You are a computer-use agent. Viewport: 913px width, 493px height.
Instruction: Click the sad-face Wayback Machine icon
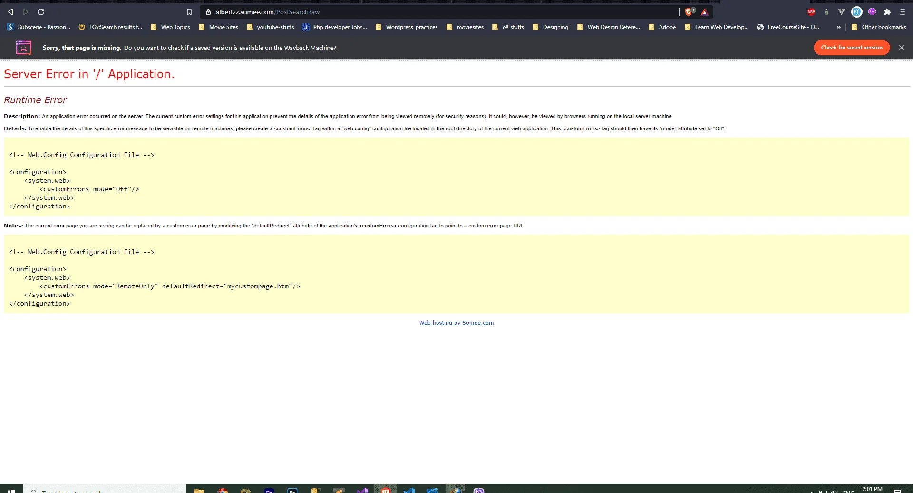[24, 48]
